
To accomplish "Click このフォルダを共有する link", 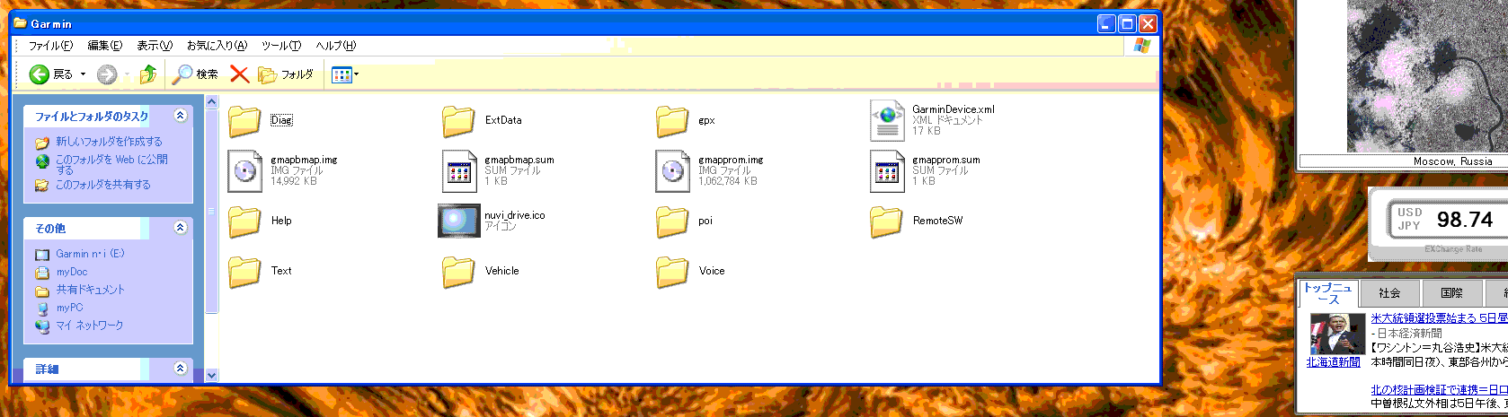I will click(x=103, y=185).
